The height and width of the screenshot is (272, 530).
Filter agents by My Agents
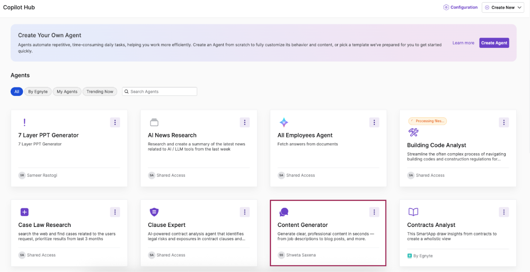click(x=67, y=92)
